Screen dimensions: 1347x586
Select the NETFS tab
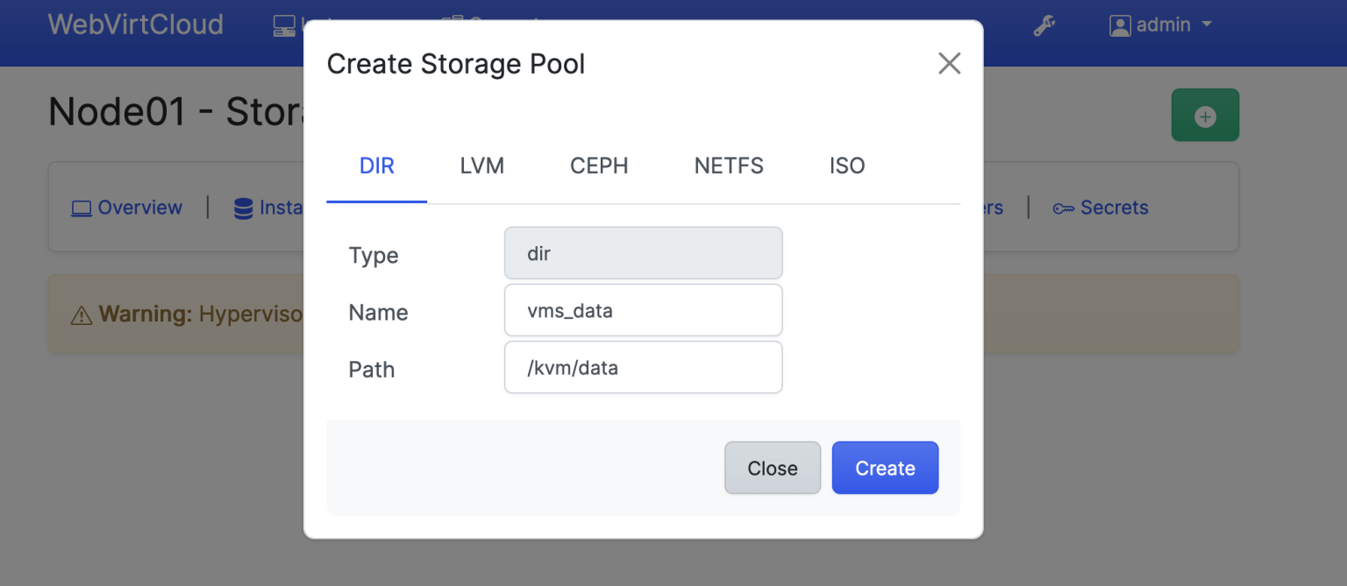(x=729, y=166)
